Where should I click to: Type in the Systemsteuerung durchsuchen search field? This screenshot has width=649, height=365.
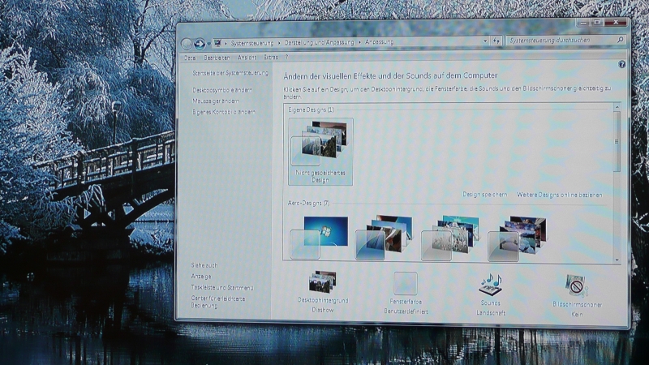click(560, 40)
